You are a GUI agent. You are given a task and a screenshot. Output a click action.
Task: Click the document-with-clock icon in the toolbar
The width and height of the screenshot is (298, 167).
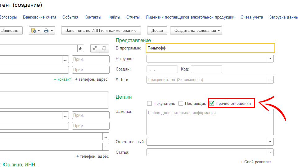pyautogui.click(x=34, y=31)
